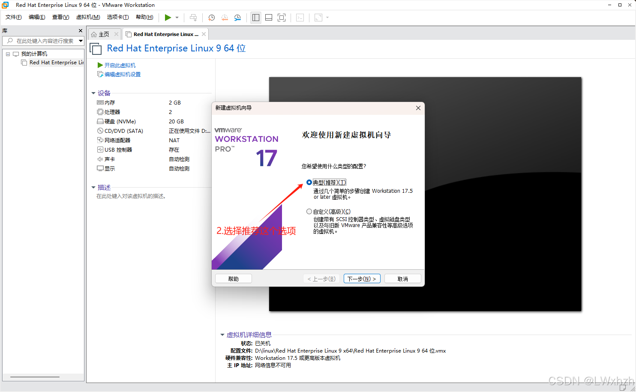Close the library panel with its X

[x=80, y=31]
